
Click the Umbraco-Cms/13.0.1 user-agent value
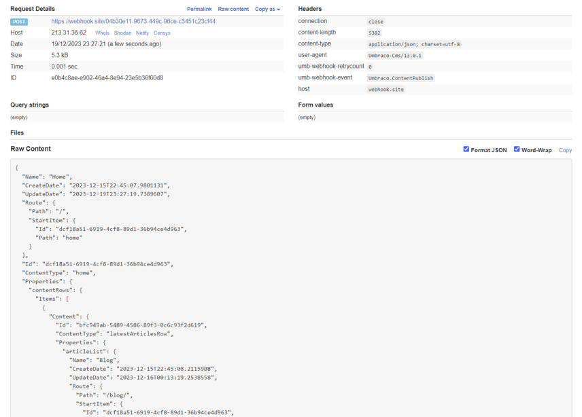pyautogui.click(x=395, y=56)
